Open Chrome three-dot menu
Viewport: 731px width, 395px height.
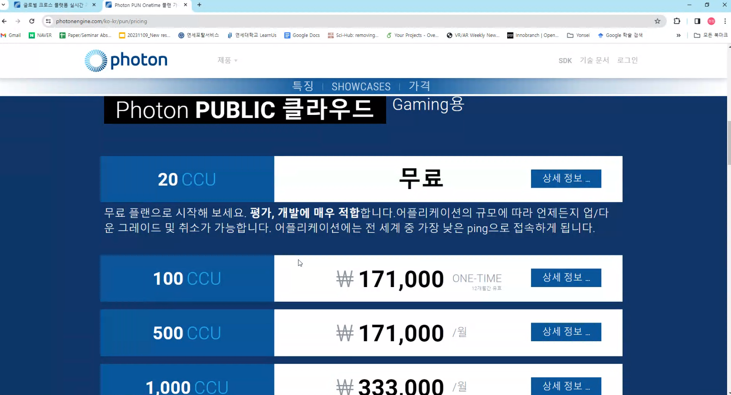click(725, 21)
